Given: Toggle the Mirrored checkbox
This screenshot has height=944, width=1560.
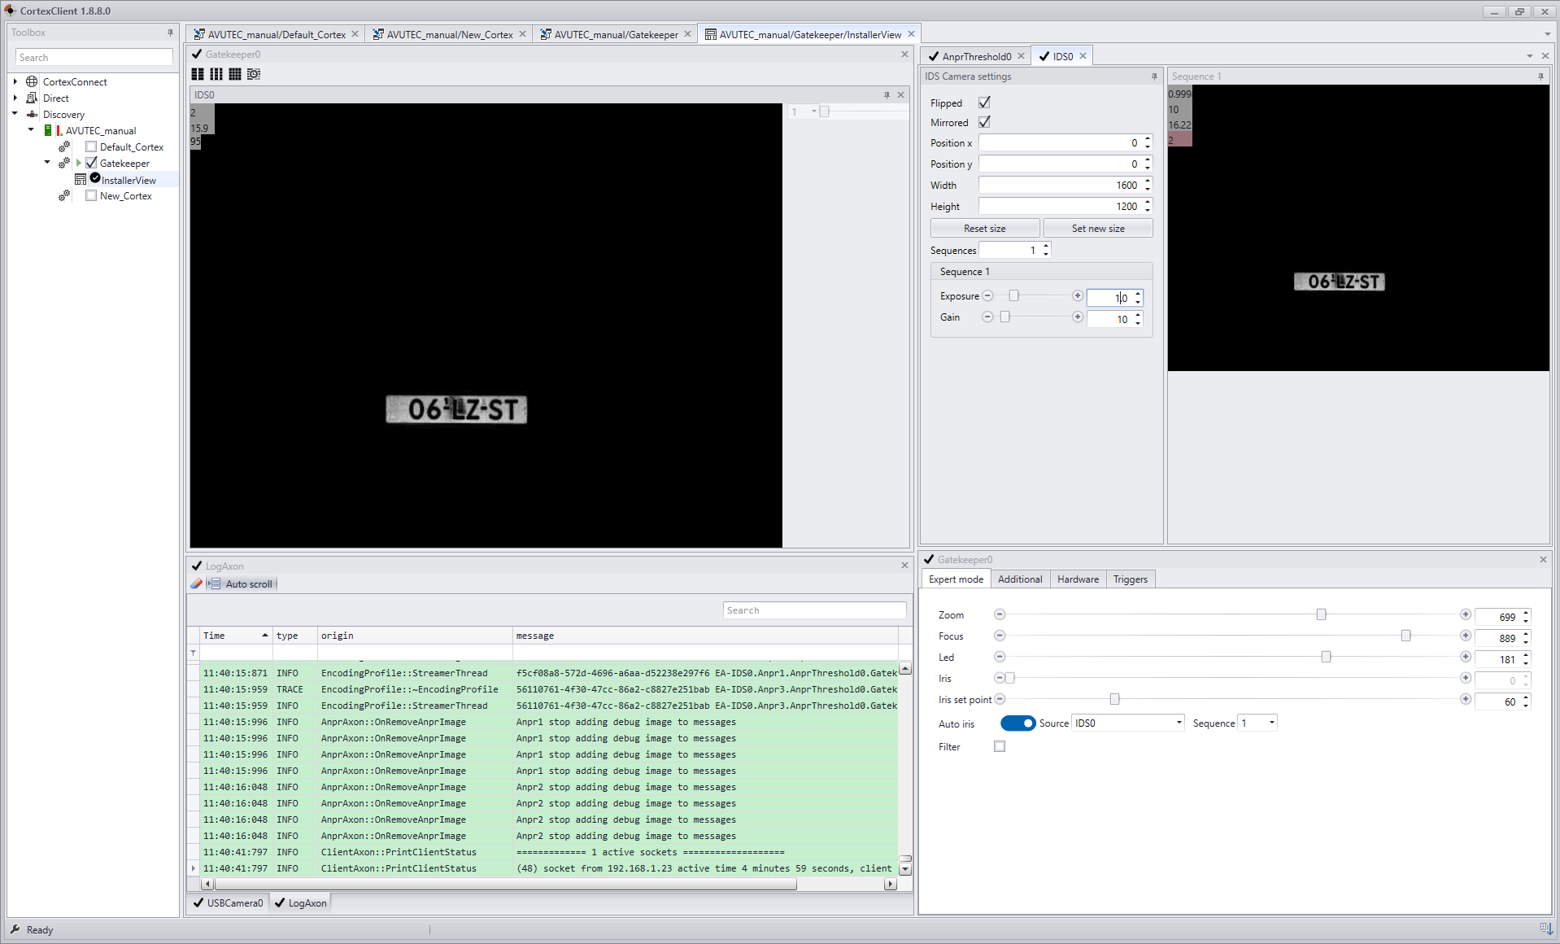Looking at the screenshot, I should click(984, 122).
